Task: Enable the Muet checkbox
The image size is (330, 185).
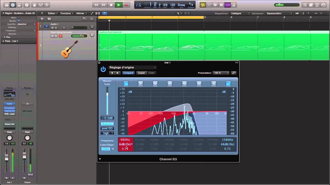Action: point(19,17)
